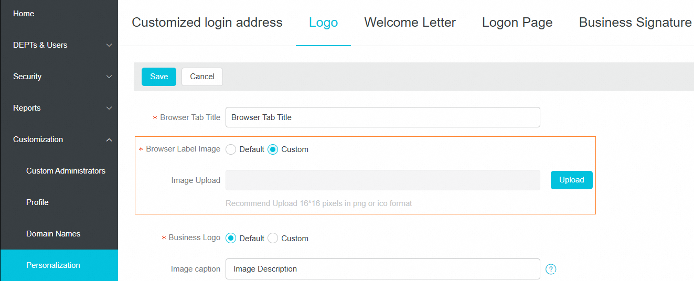
Task: Expand the DEPTs & Users menu
Action: pos(59,45)
